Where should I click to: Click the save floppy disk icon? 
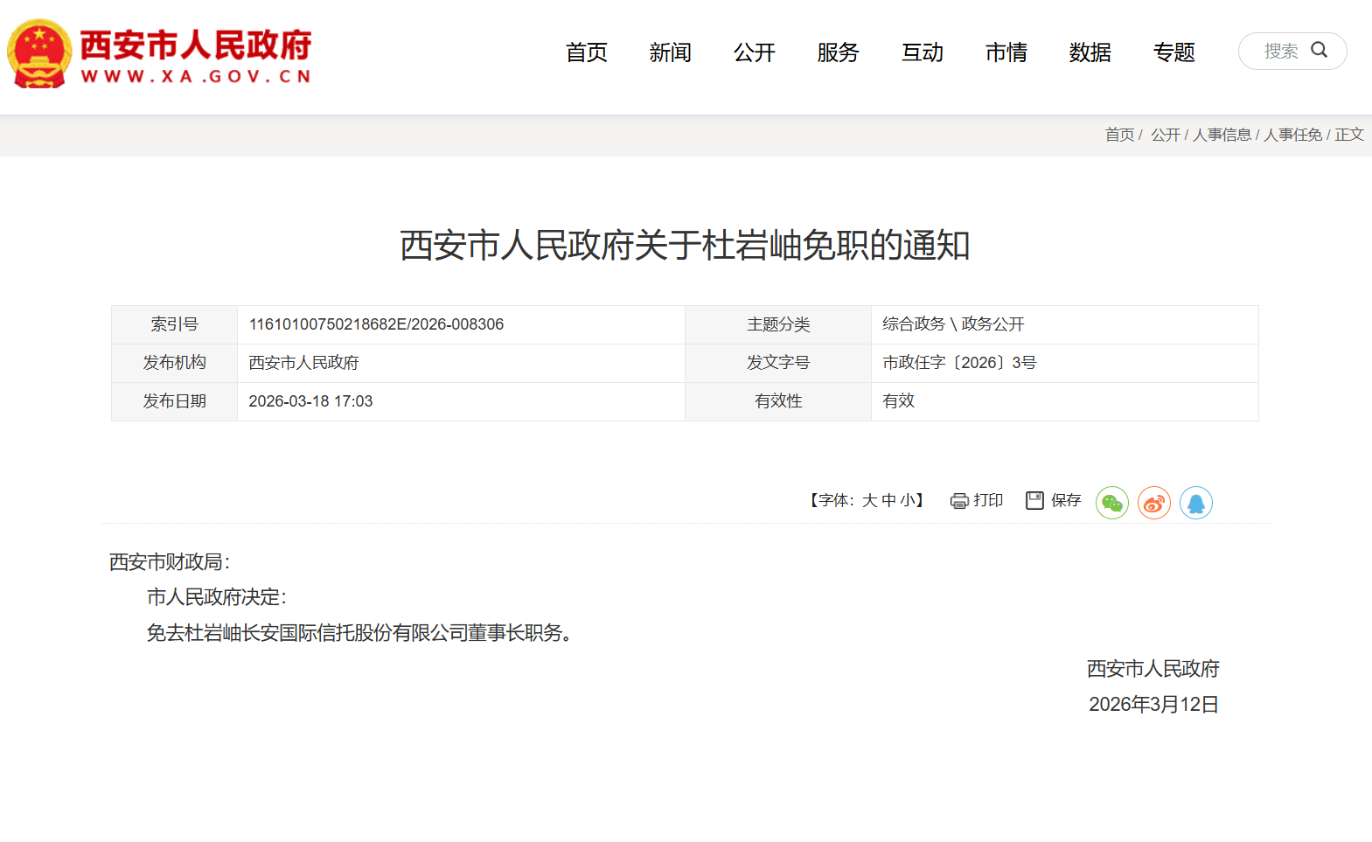pyautogui.click(x=1034, y=500)
